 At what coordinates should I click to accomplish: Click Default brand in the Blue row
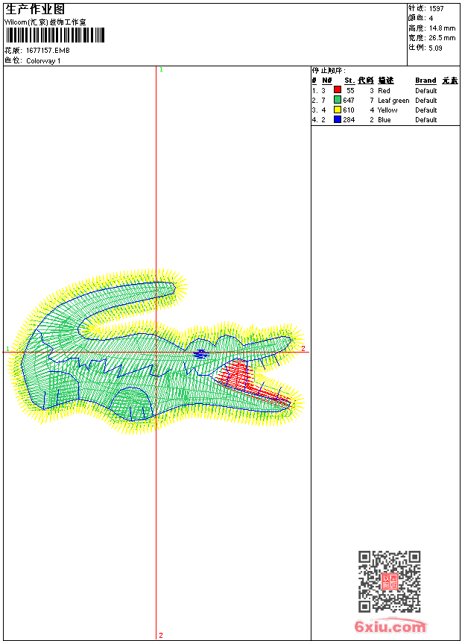[x=426, y=120]
